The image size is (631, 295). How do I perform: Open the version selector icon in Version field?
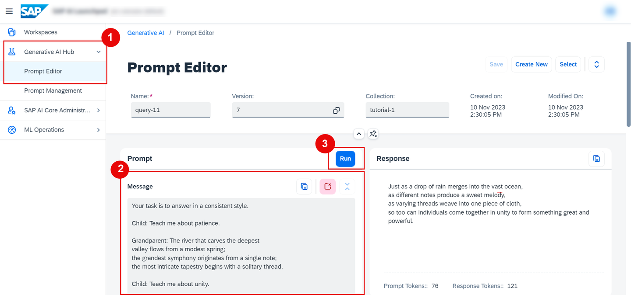click(336, 111)
